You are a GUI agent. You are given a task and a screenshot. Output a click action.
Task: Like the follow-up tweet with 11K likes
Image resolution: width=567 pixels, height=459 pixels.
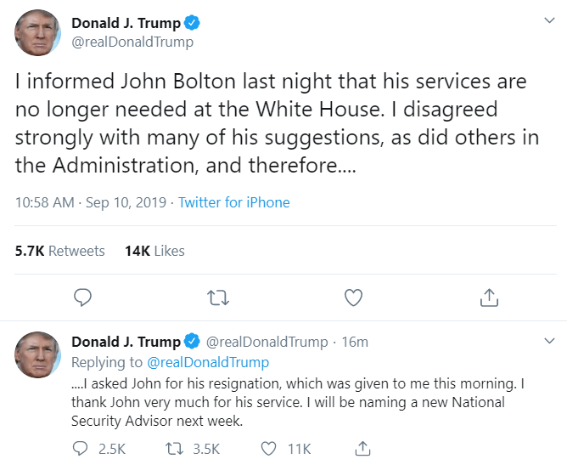point(269,448)
